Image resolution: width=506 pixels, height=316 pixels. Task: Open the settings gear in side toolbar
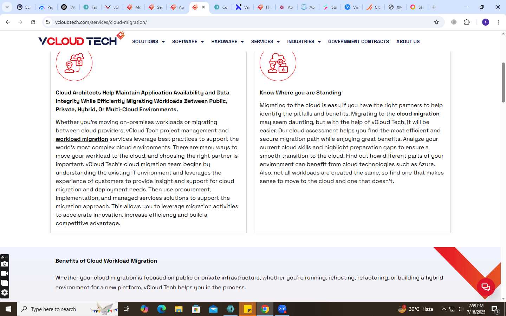(5, 292)
